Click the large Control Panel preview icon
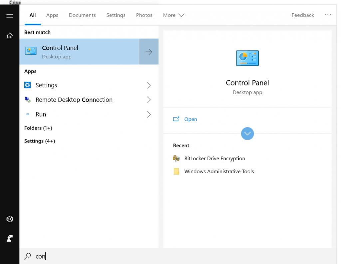This screenshot has height=264, width=341. (247, 58)
